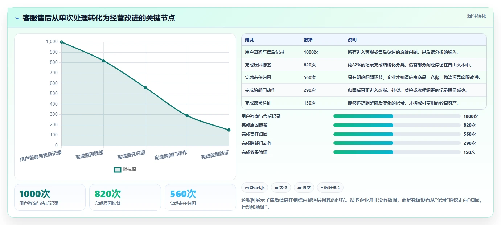Select the chart data point for 完成跨部门动作

click(187, 115)
